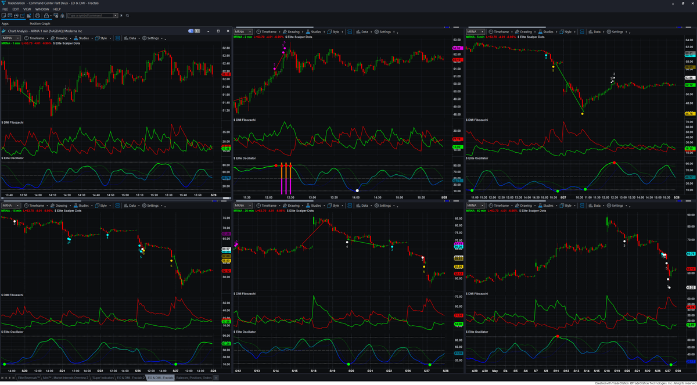
Task: Click the search magnifier icon
Action: click(x=127, y=16)
